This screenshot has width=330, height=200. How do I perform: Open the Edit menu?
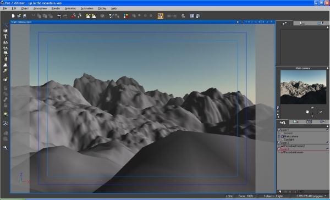14,8
